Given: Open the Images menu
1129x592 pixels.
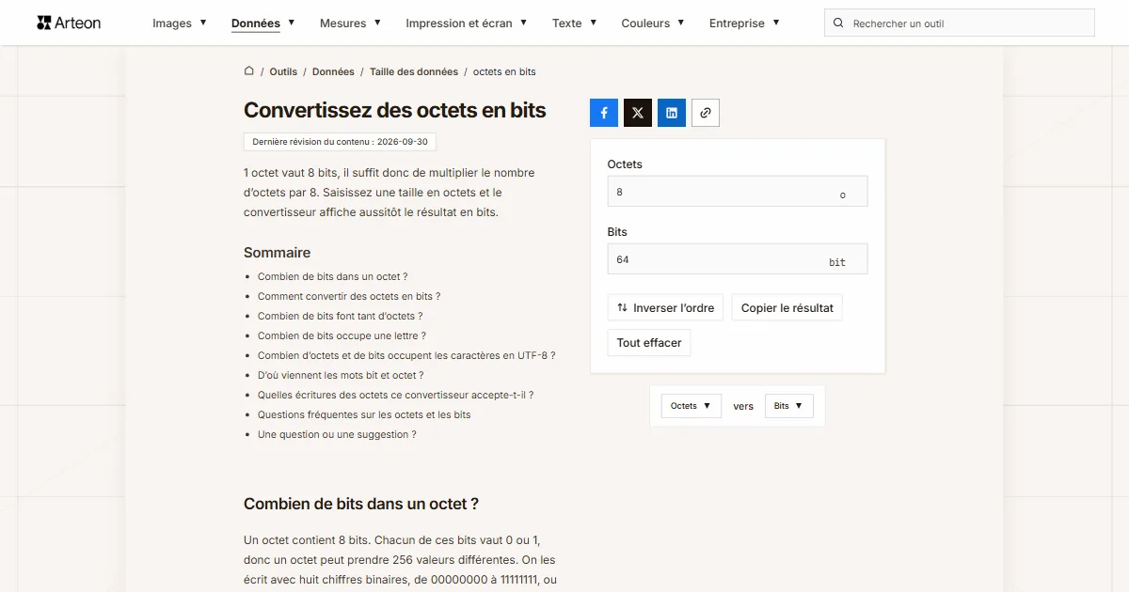Looking at the screenshot, I should tap(180, 23).
